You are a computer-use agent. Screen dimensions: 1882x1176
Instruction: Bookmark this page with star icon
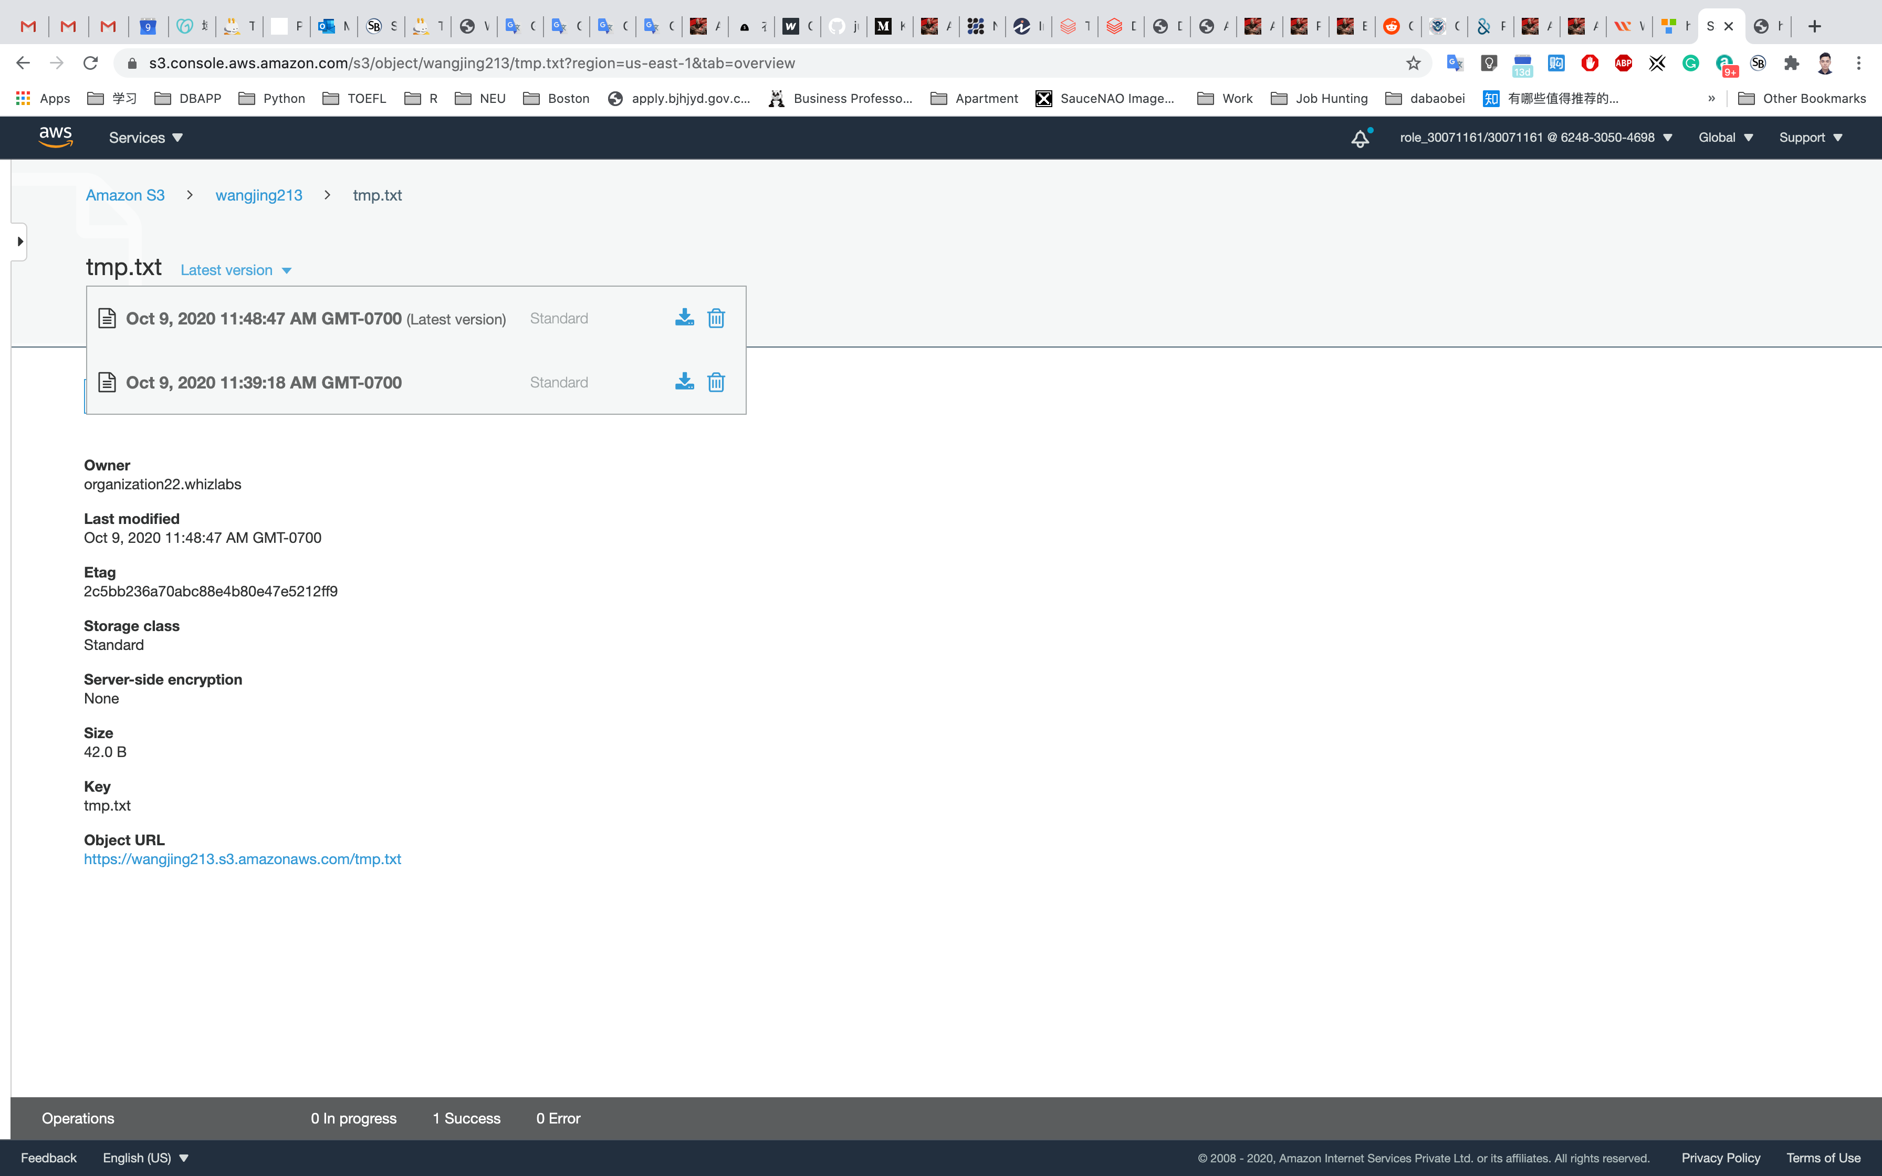1413,63
